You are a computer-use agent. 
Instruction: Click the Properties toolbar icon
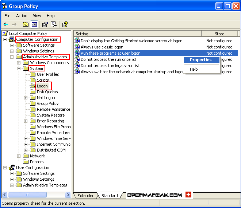(x=45, y=24)
